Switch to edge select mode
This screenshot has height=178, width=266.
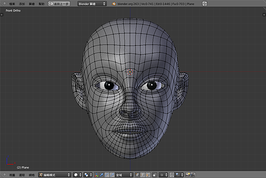pos(143,174)
